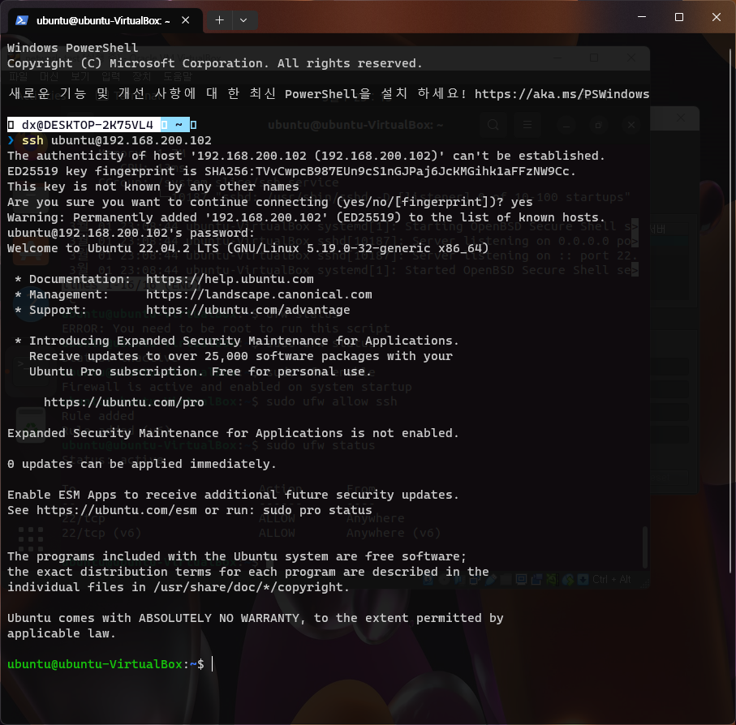Select the ubuntu@ubuntu-VirtualBox: ~ tab

[x=105, y=20]
